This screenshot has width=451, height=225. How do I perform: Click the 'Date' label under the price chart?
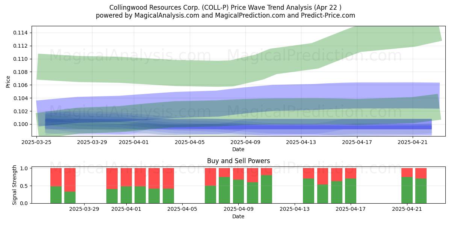coord(238,149)
